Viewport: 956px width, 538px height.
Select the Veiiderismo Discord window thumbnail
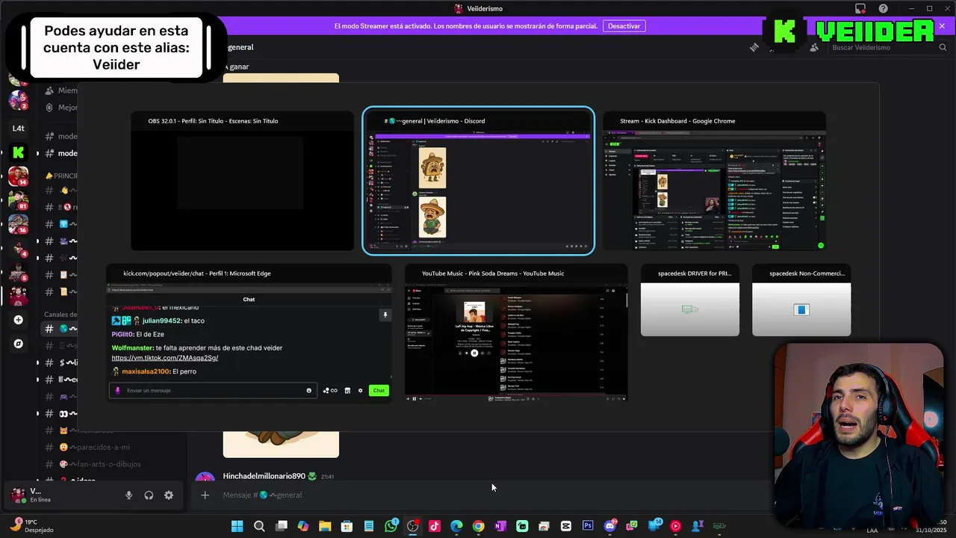[x=478, y=182]
